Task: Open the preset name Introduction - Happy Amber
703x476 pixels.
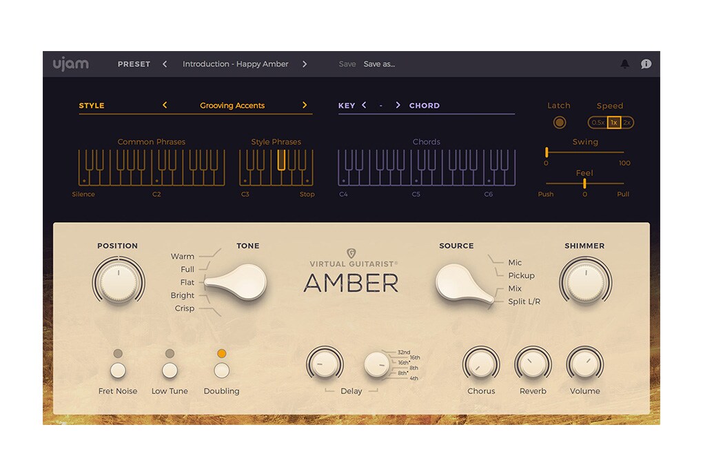Action: point(236,64)
